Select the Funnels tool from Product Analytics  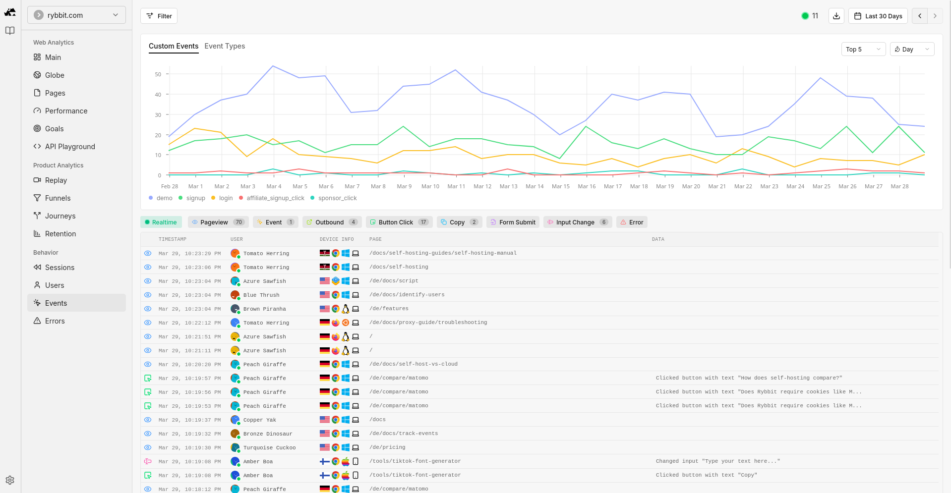[57, 198]
